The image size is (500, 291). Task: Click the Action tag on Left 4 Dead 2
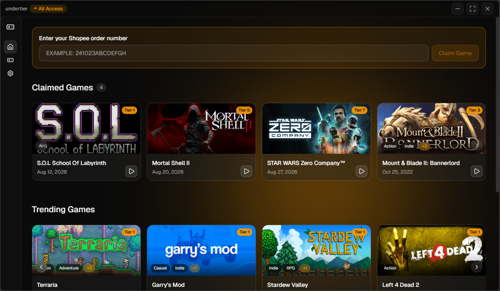(390, 268)
